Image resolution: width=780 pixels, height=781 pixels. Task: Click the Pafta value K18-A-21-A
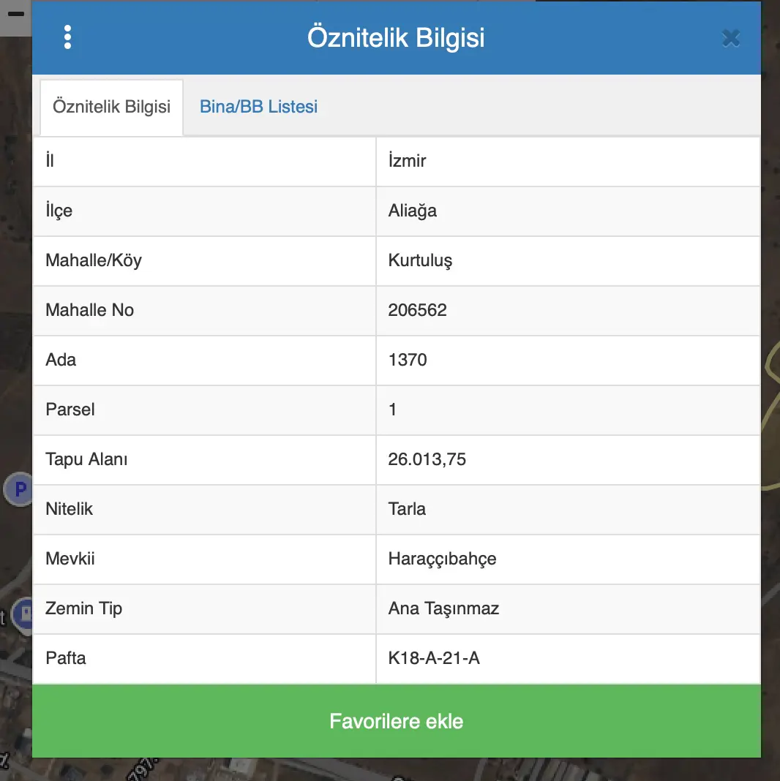point(434,658)
